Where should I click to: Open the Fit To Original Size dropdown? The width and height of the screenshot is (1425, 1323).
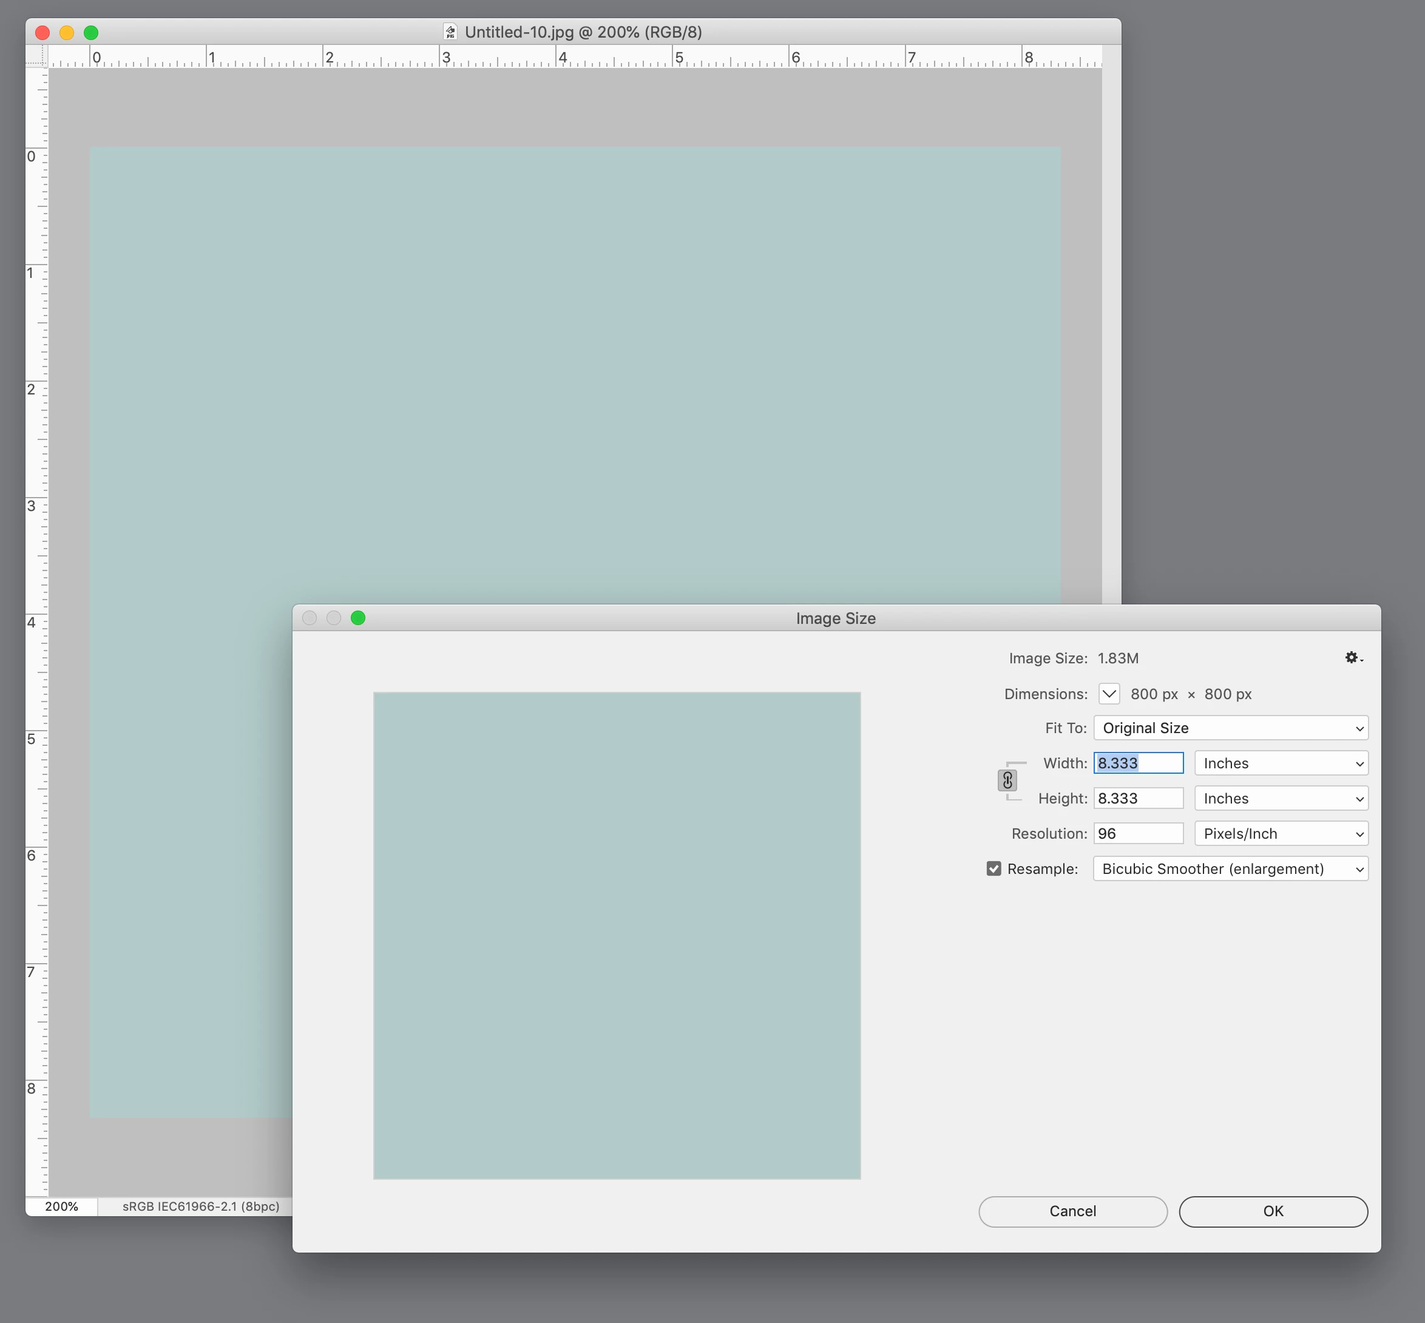pos(1230,728)
